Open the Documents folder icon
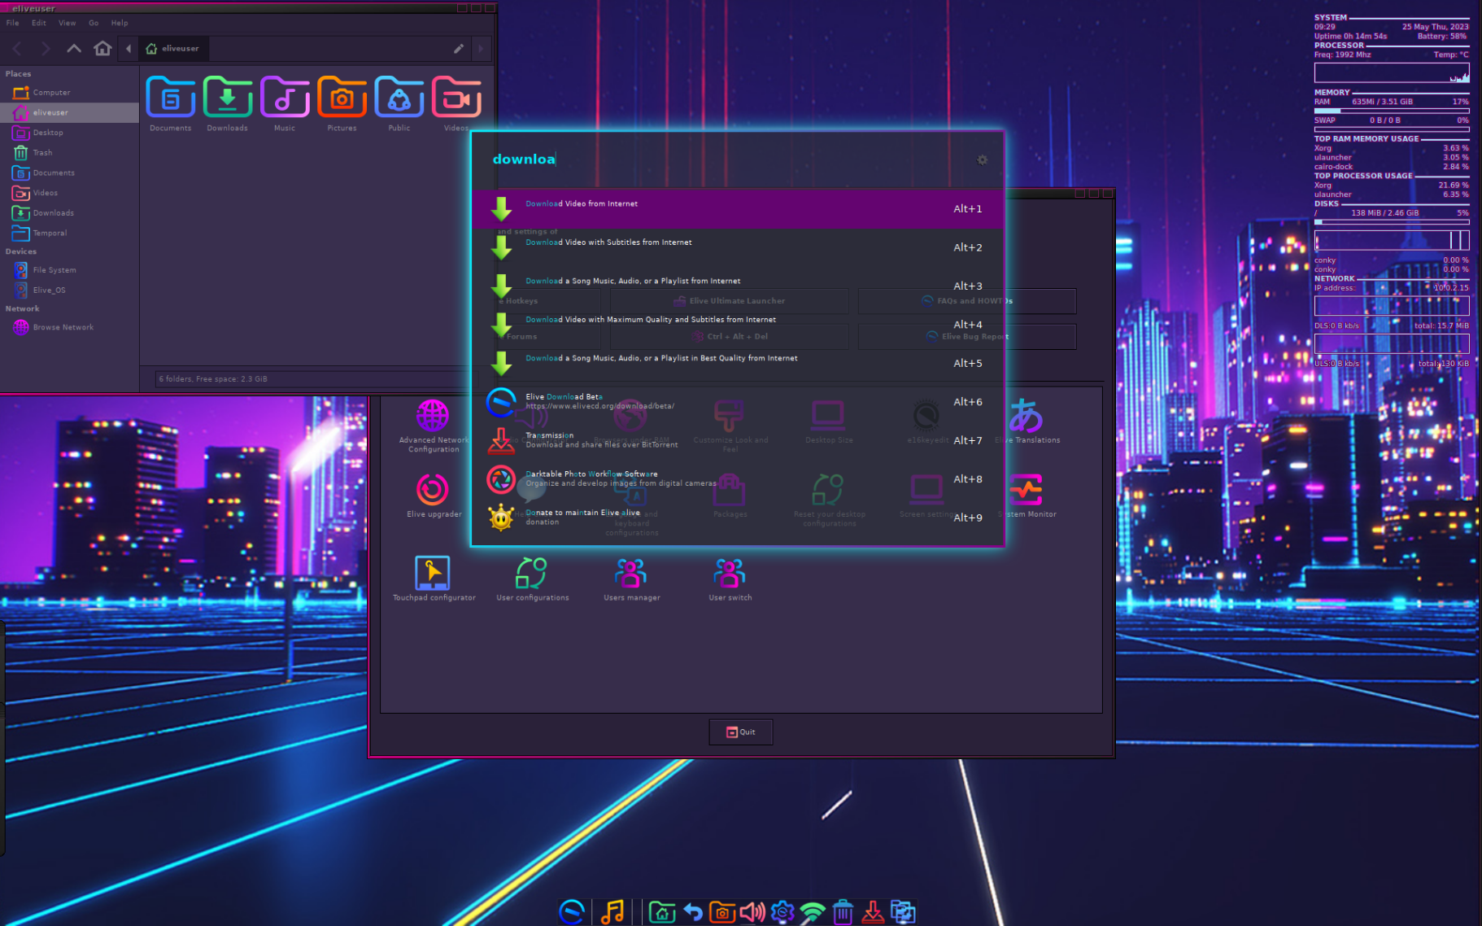 tap(171, 103)
